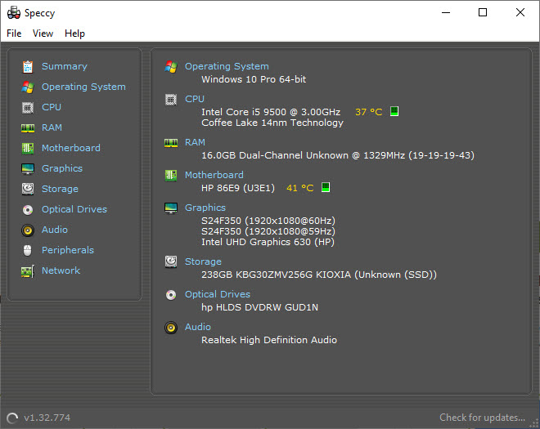Click the Network card icon in sidebar

tap(28, 271)
